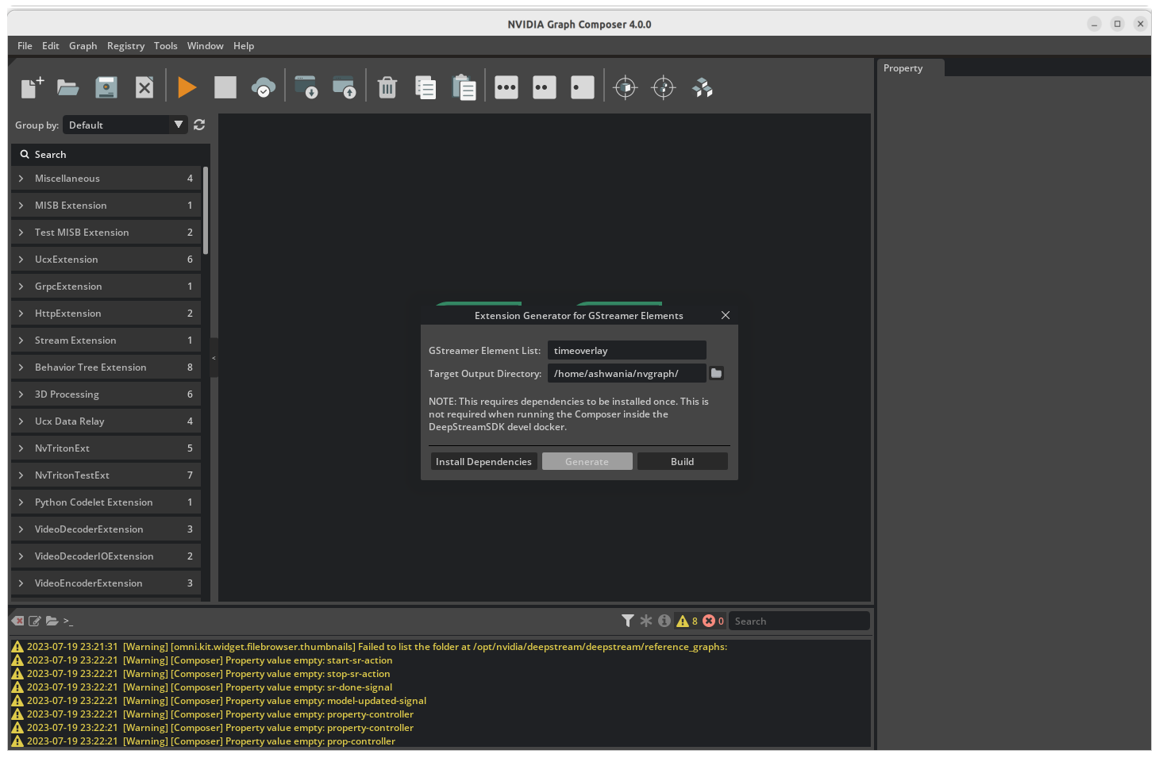The height and width of the screenshot is (758, 1159).
Task: Expand the GrpcExtension group
Action: (x=106, y=287)
